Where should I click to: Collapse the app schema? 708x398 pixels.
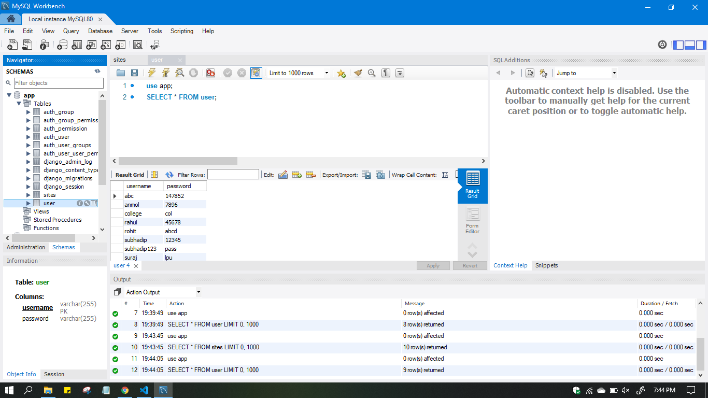point(9,95)
